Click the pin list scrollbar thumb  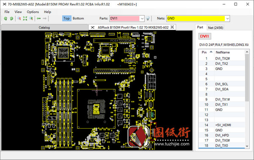click(x=247, y=78)
